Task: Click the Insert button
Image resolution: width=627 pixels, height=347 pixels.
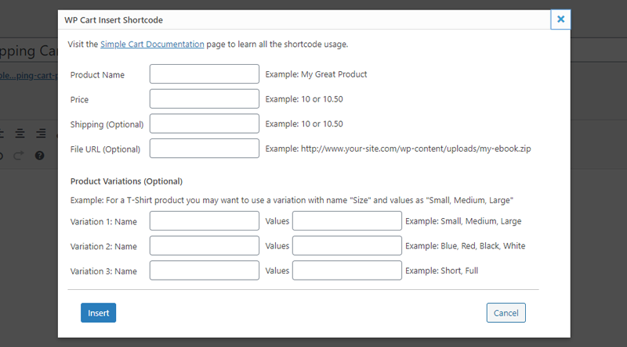Action: tap(99, 313)
